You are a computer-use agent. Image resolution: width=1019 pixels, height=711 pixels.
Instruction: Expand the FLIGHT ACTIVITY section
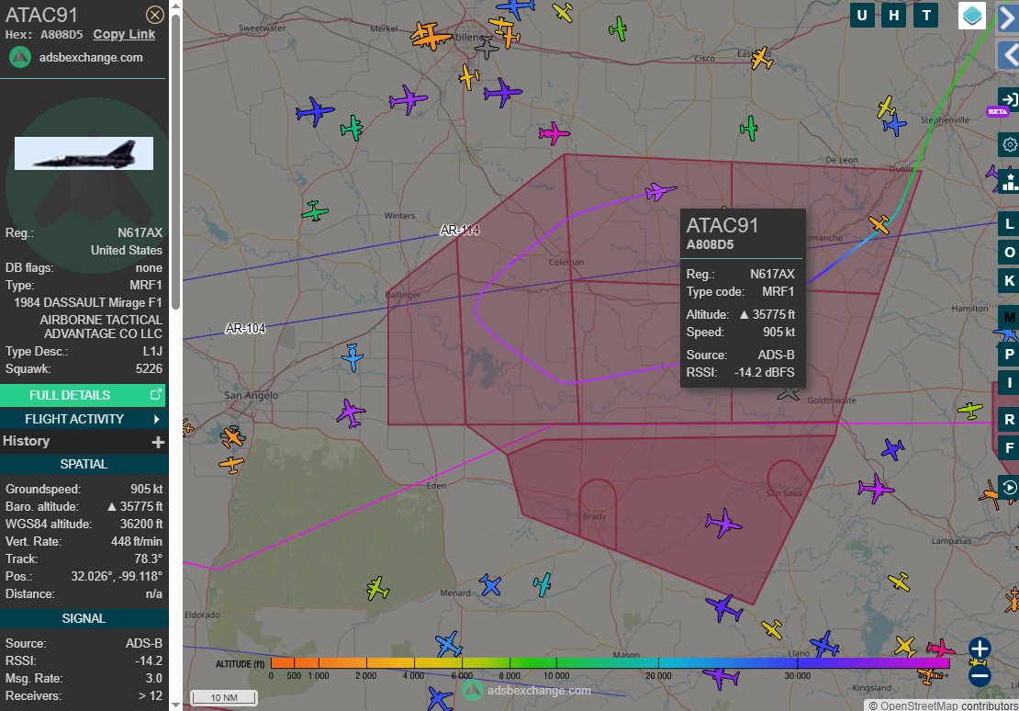coord(83,419)
